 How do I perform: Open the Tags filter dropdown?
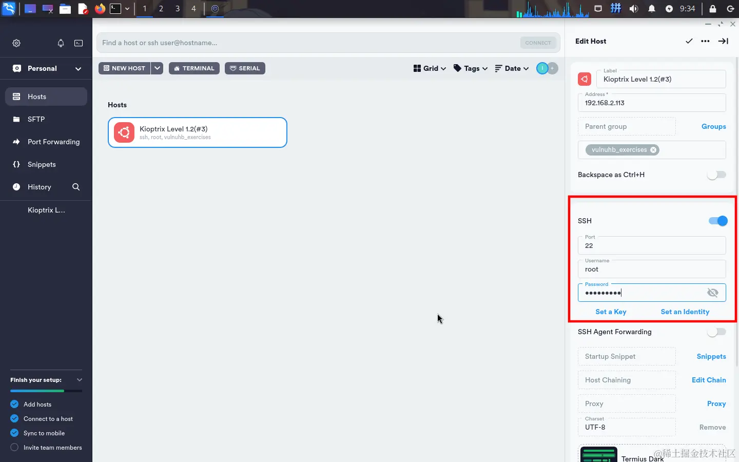point(471,68)
